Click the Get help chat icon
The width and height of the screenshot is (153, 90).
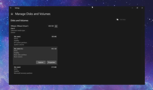[x=117, y=19]
